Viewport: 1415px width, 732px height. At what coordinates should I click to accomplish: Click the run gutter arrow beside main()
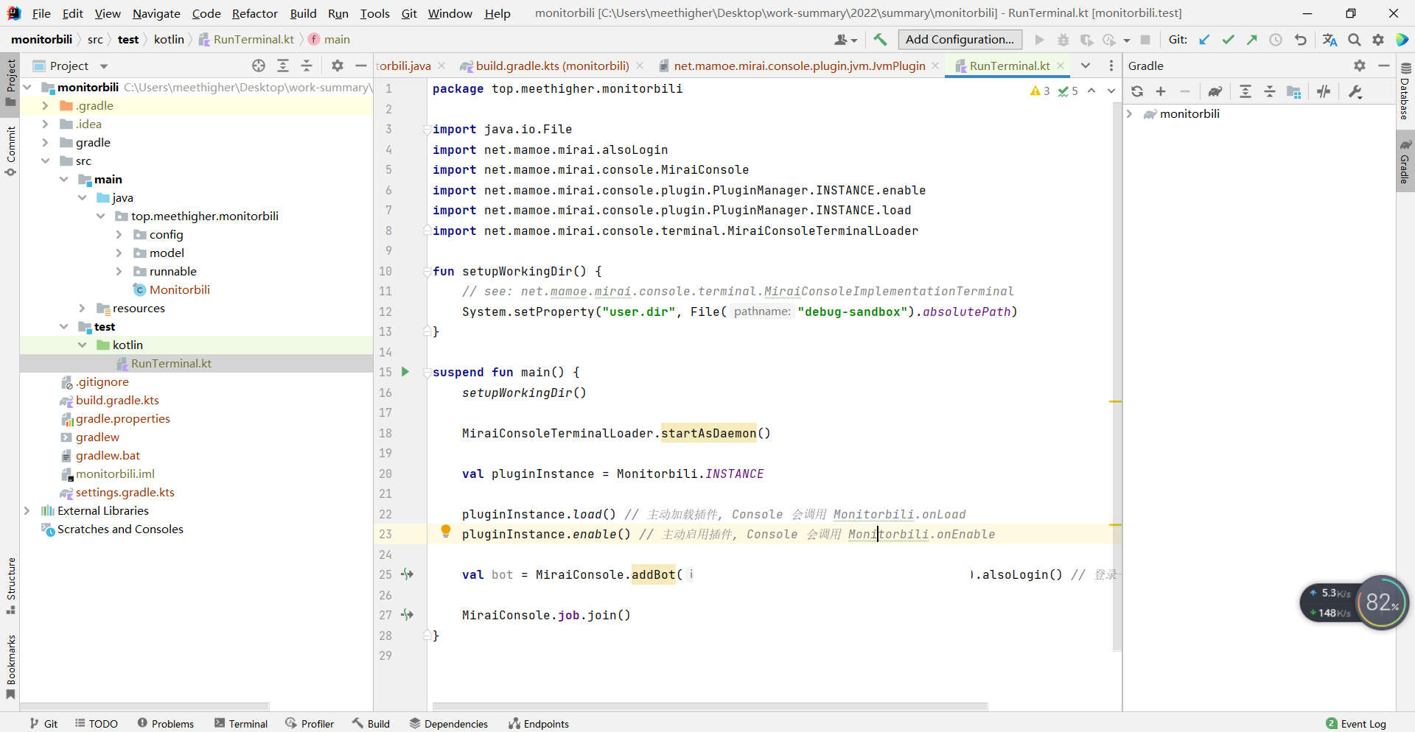[405, 372]
